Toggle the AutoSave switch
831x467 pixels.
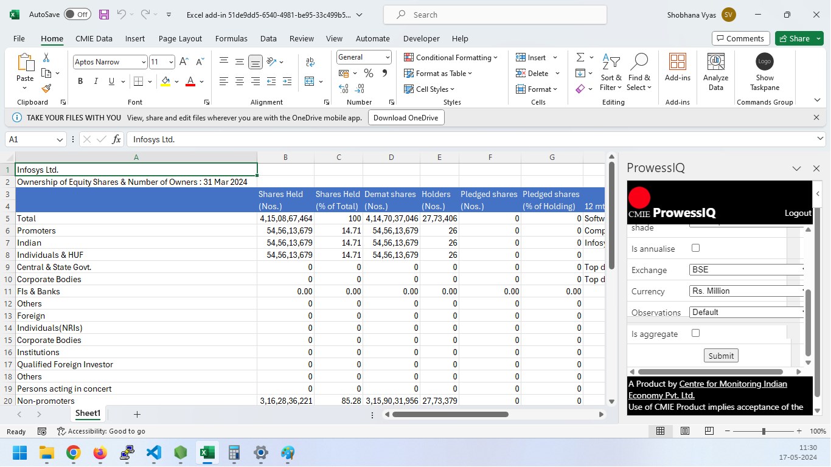[77, 15]
